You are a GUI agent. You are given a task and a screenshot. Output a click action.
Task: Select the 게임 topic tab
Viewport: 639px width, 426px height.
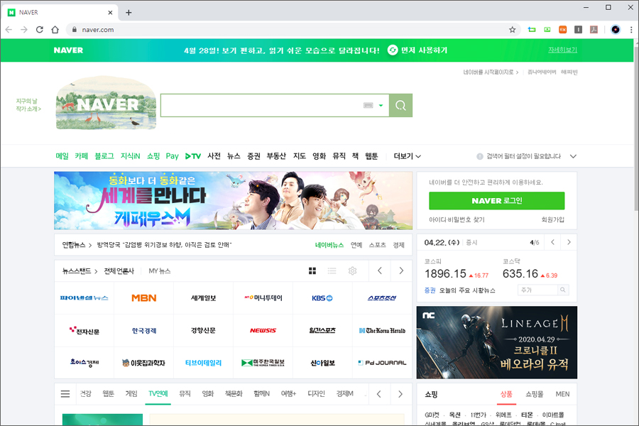pyautogui.click(x=131, y=394)
